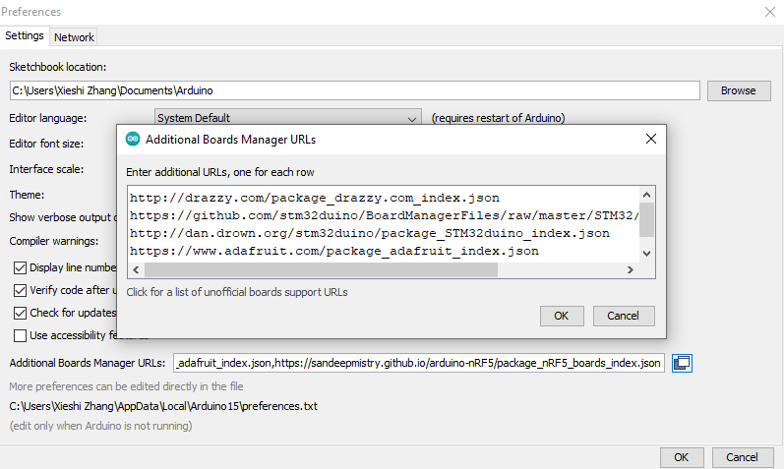Click the URL list scroll left arrow
Screen dimensions: 784x469
[x=136, y=270]
